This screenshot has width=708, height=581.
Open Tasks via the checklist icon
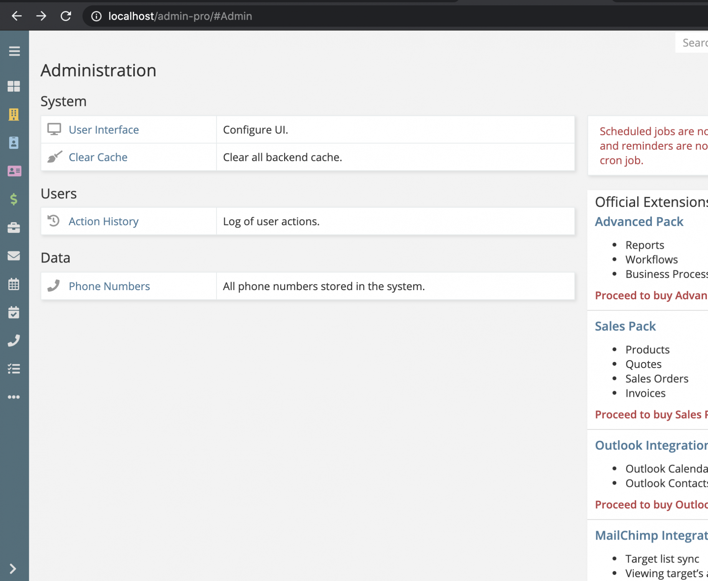[14, 369]
